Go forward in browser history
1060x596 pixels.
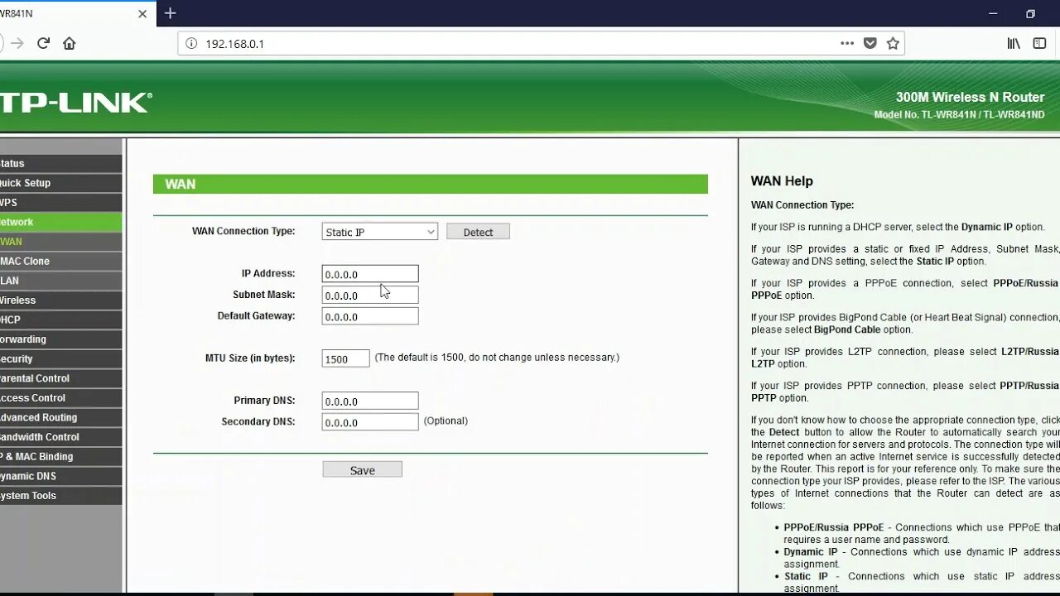click(x=17, y=43)
